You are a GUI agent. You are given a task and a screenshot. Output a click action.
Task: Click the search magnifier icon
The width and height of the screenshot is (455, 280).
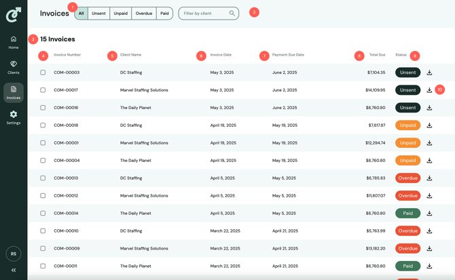tap(232, 14)
